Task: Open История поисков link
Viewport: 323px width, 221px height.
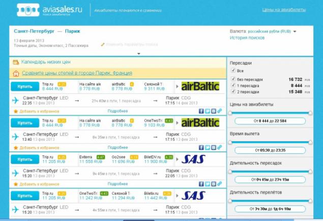Action: (247, 38)
